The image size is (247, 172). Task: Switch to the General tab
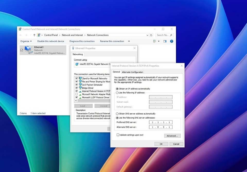coord(116,72)
